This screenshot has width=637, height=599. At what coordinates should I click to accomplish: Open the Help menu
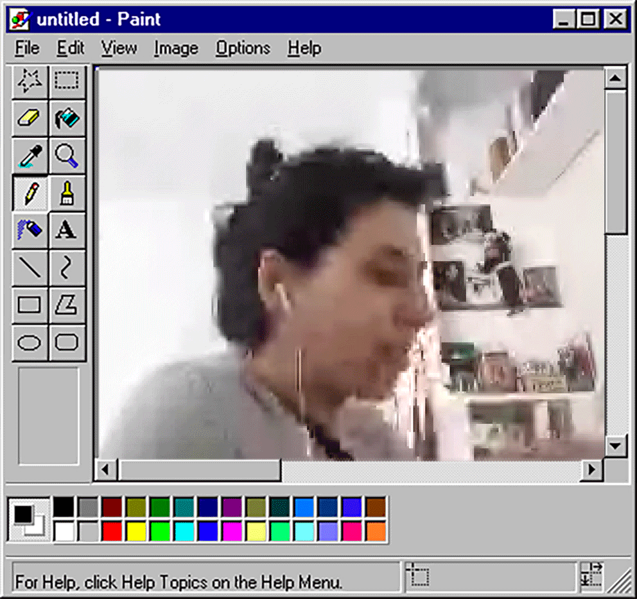304,48
